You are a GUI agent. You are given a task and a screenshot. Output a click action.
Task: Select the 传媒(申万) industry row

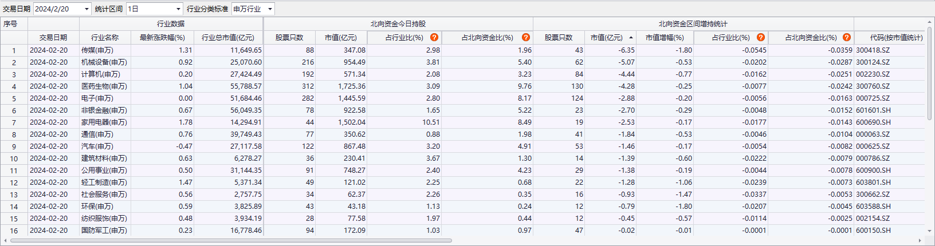97,50
